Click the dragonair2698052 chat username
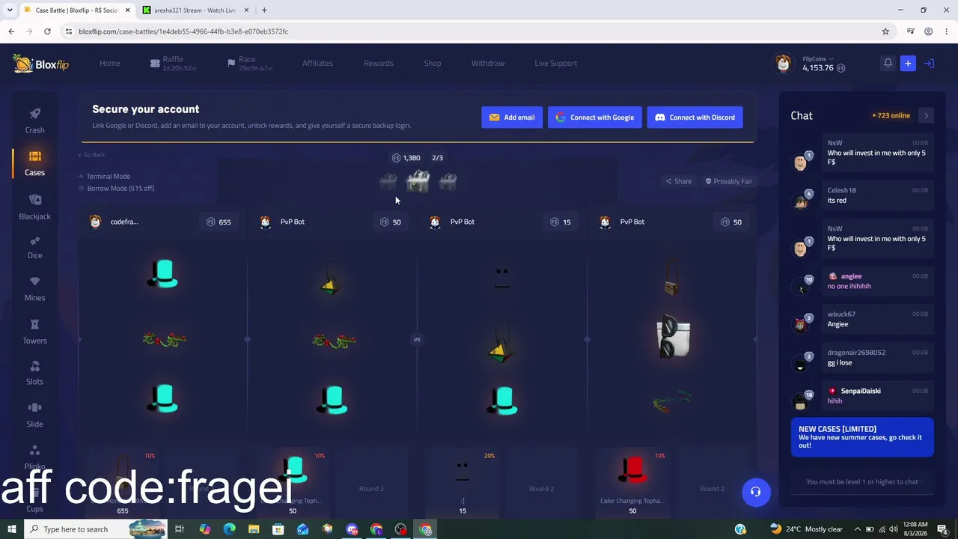 856,353
